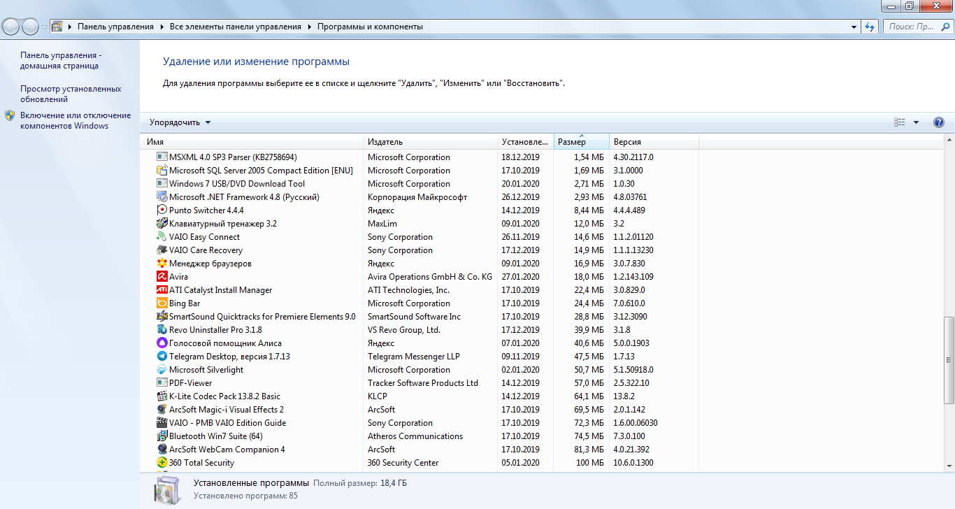The image size is (955, 509).
Task: Select the SmartSound Quicktracks icon
Action: [162, 317]
